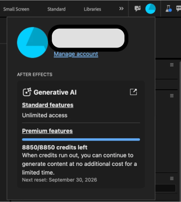
Task: Click the Generative AI heading text
Action: pyautogui.click(x=55, y=92)
